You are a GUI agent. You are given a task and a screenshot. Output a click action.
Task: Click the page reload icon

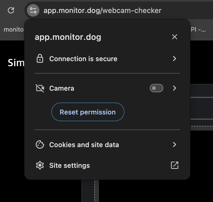click(11, 10)
